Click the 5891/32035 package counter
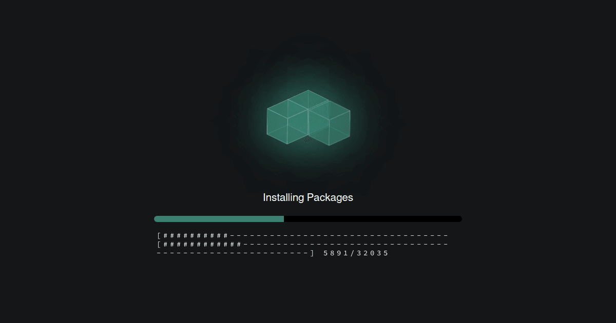Screen dimensions: 616x323 (356, 253)
